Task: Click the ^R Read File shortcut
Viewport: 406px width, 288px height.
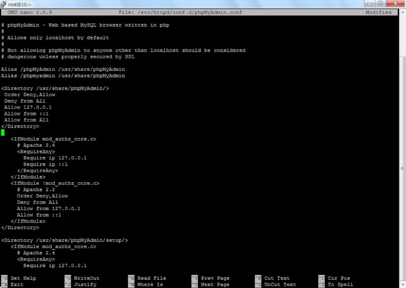Action: [147, 278]
